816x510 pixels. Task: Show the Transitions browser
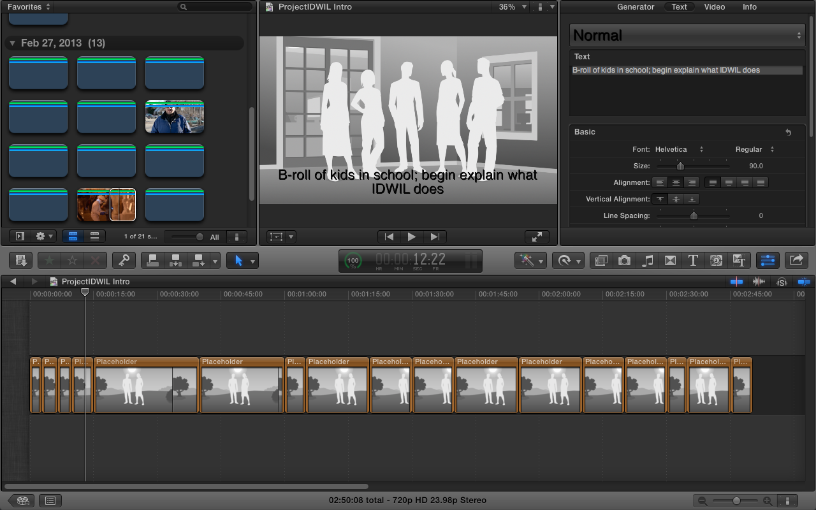[670, 260]
